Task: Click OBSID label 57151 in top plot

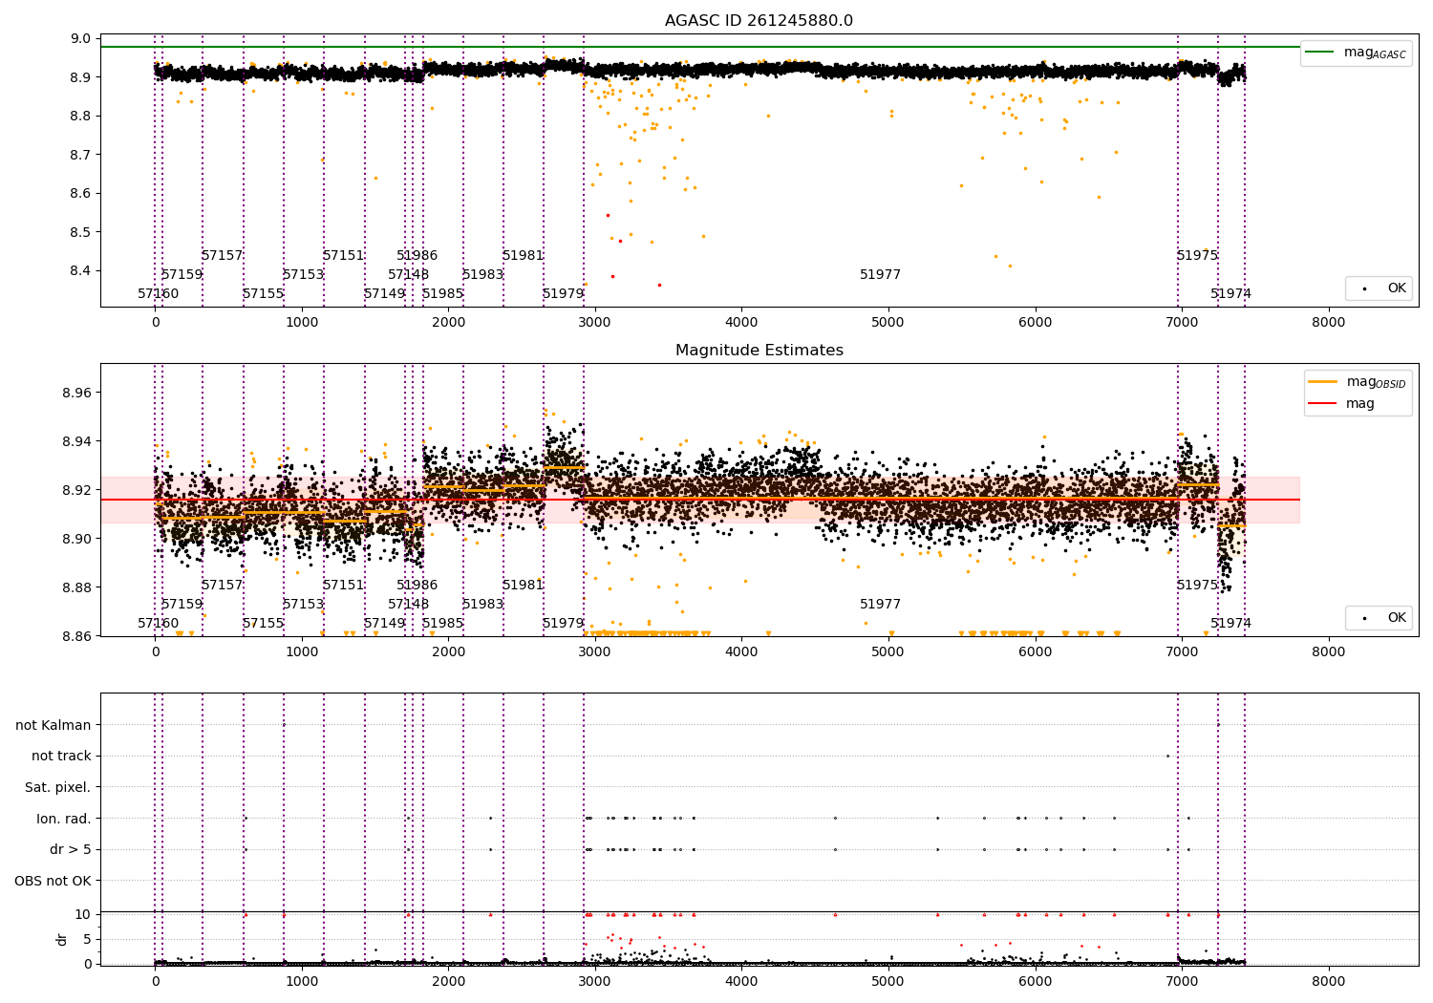Action: (343, 255)
